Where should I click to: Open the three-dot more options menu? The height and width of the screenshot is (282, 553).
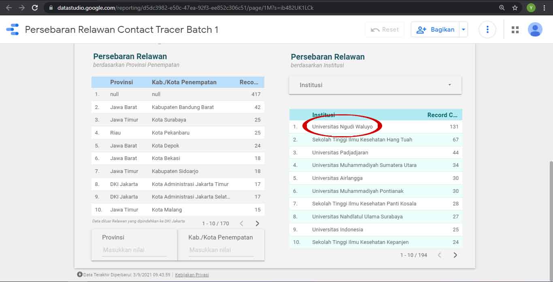487,30
